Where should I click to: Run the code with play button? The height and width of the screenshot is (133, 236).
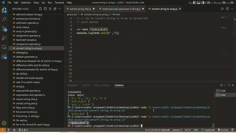click(x=222, y=9)
